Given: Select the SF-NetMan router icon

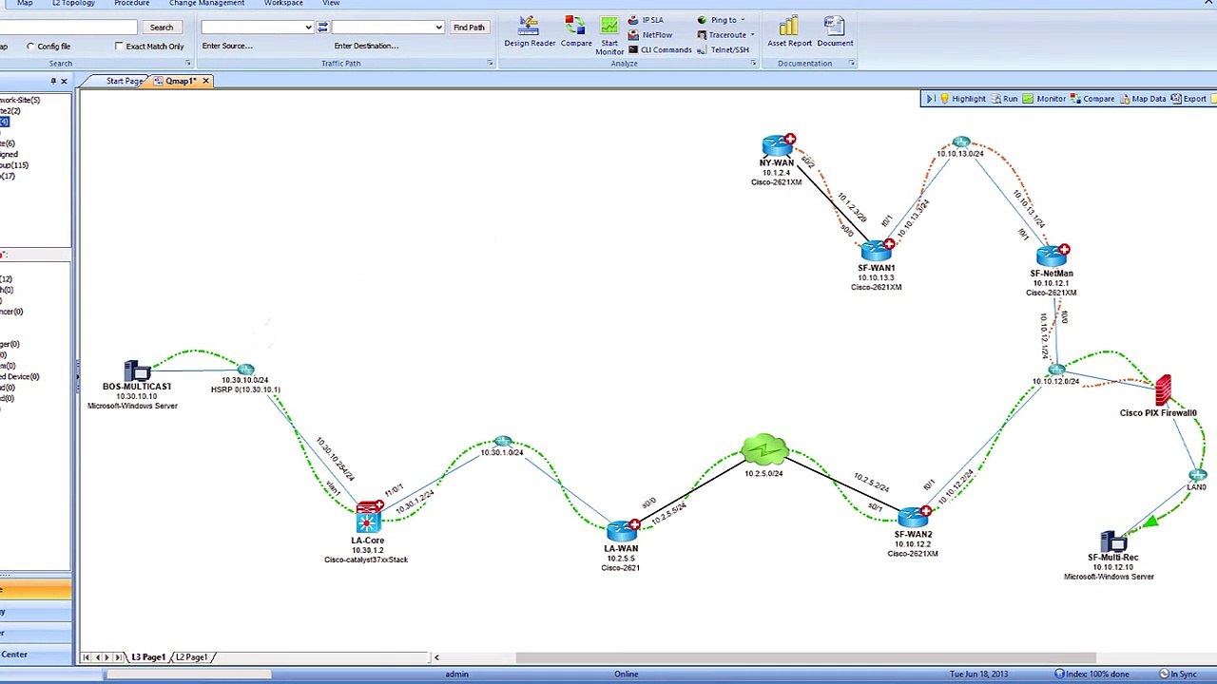Looking at the screenshot, I should (x=1053, y=256).
